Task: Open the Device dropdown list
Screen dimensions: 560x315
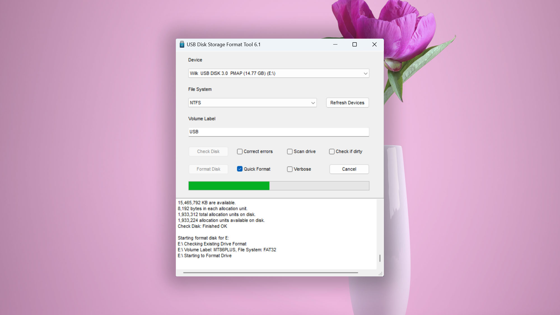Action: click(x=279, y=73)
